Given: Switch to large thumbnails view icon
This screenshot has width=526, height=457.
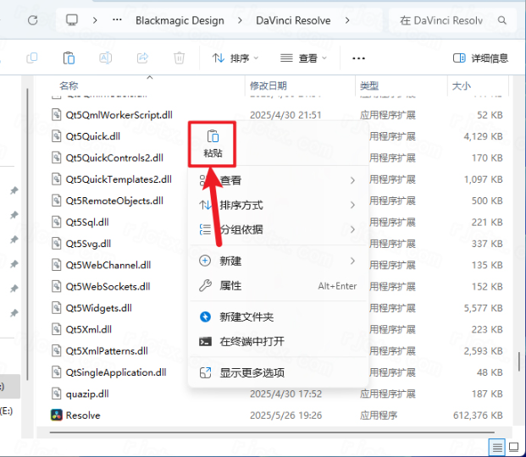Looking at the screenshot, I should click(513, 447).
